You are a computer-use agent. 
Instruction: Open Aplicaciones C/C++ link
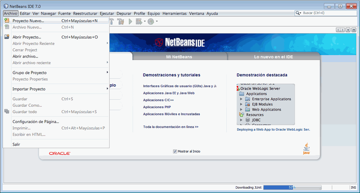coord(158,100)
